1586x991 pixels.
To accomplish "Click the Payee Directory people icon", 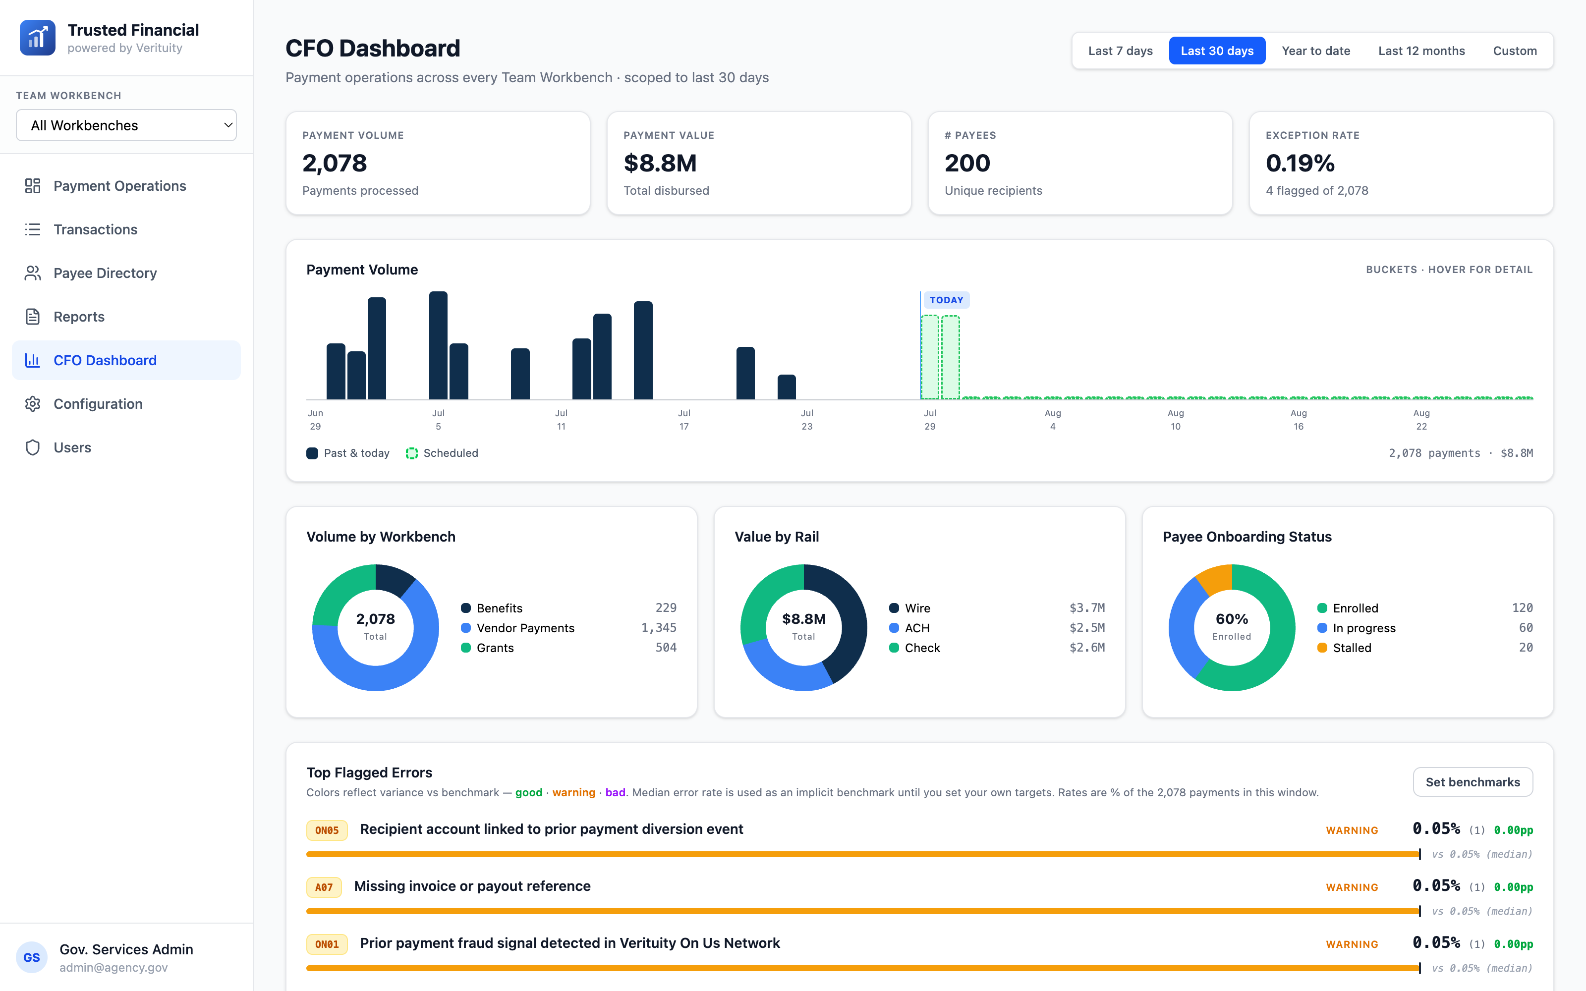I will pyautogui.click(x=33, y=274).
